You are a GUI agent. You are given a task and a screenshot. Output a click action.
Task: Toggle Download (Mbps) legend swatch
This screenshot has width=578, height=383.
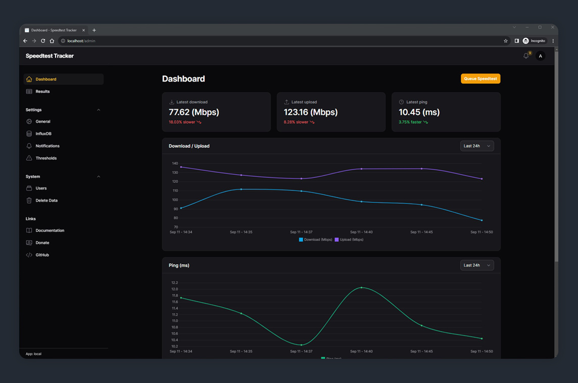[301, 240]
